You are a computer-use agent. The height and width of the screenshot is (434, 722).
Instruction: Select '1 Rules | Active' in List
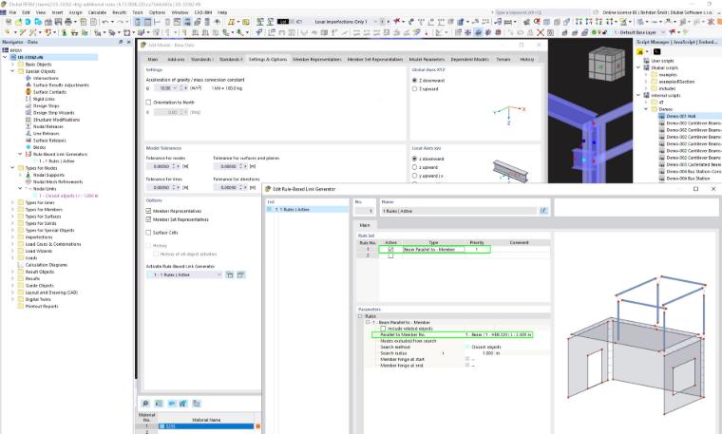pyautogui.click(x=308, y=210)
